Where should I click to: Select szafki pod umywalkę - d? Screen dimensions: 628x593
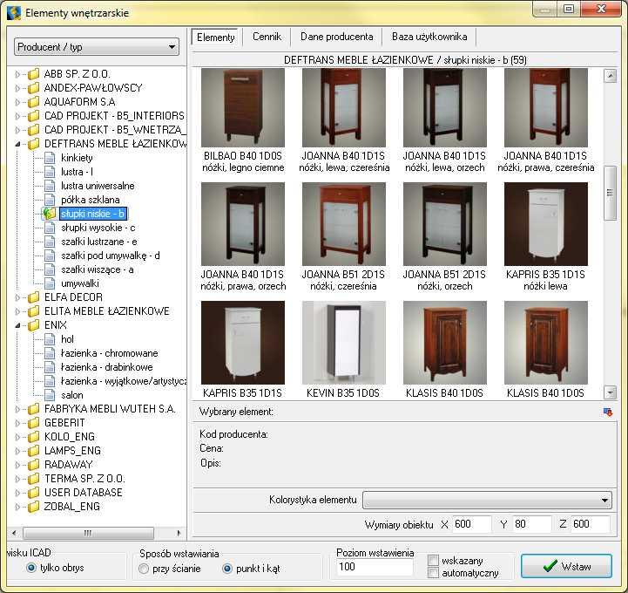coord(110,256)
